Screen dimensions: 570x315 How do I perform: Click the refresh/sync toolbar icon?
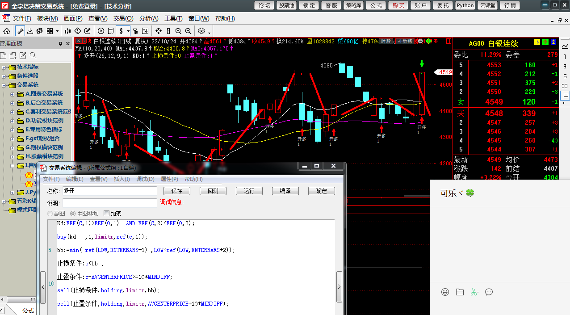39,31
